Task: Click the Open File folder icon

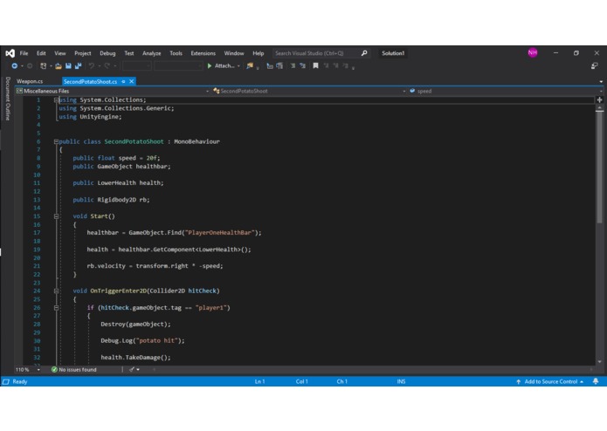Action: (x=59, y=66)
